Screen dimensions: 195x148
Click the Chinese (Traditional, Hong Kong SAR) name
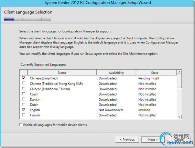coord(56,83)
